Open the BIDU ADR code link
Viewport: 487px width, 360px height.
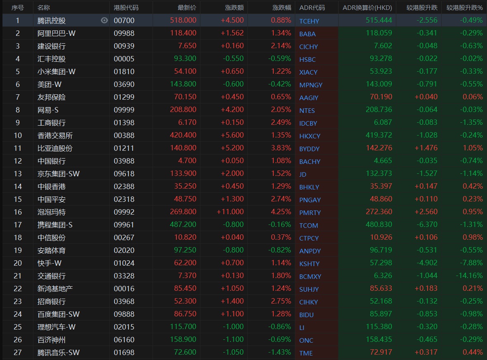[306, 315]
